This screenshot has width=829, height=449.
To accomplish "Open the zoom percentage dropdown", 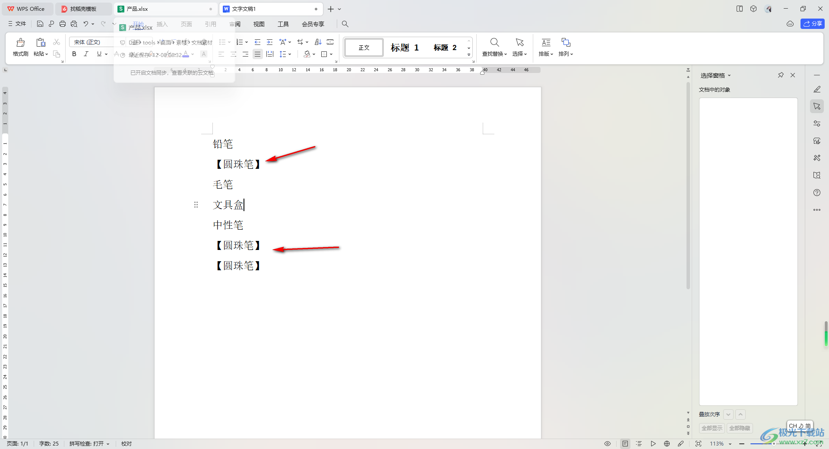I will (x=730, y=444).
